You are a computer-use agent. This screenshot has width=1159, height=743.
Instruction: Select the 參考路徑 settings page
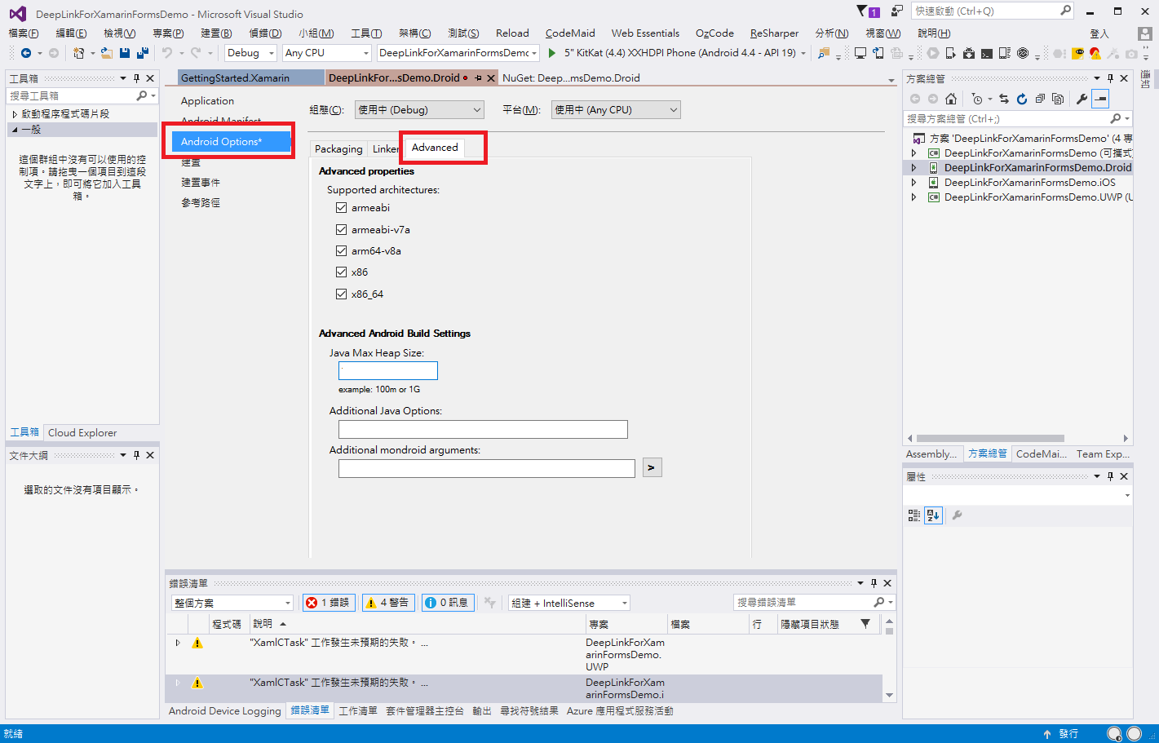pos(201,203)
